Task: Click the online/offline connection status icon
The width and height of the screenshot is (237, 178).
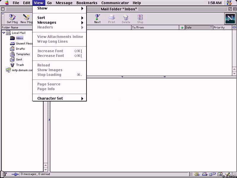Action: pos(15,174)
